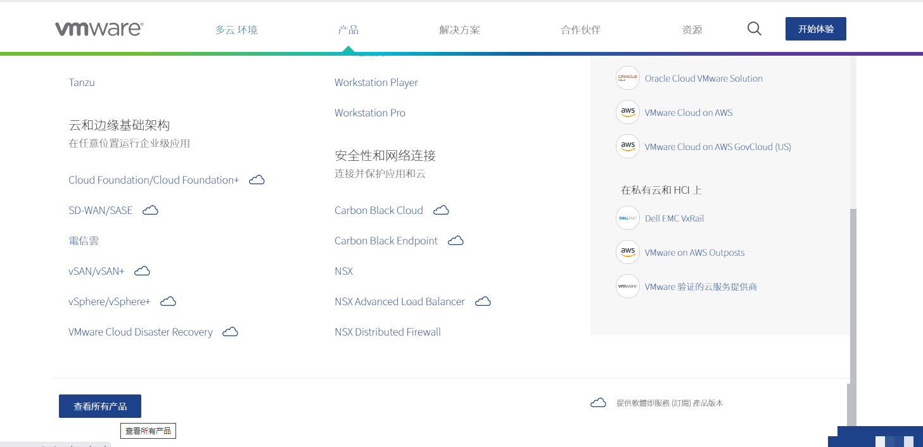Click cloud icon next to SD-WAN/SASE
This screenshot has width=923, height=447.
(150, 210)
